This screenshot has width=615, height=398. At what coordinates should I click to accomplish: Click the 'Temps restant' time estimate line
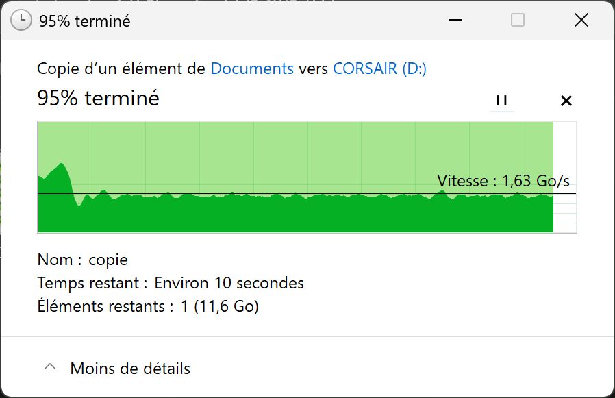[x=171, y=283]
